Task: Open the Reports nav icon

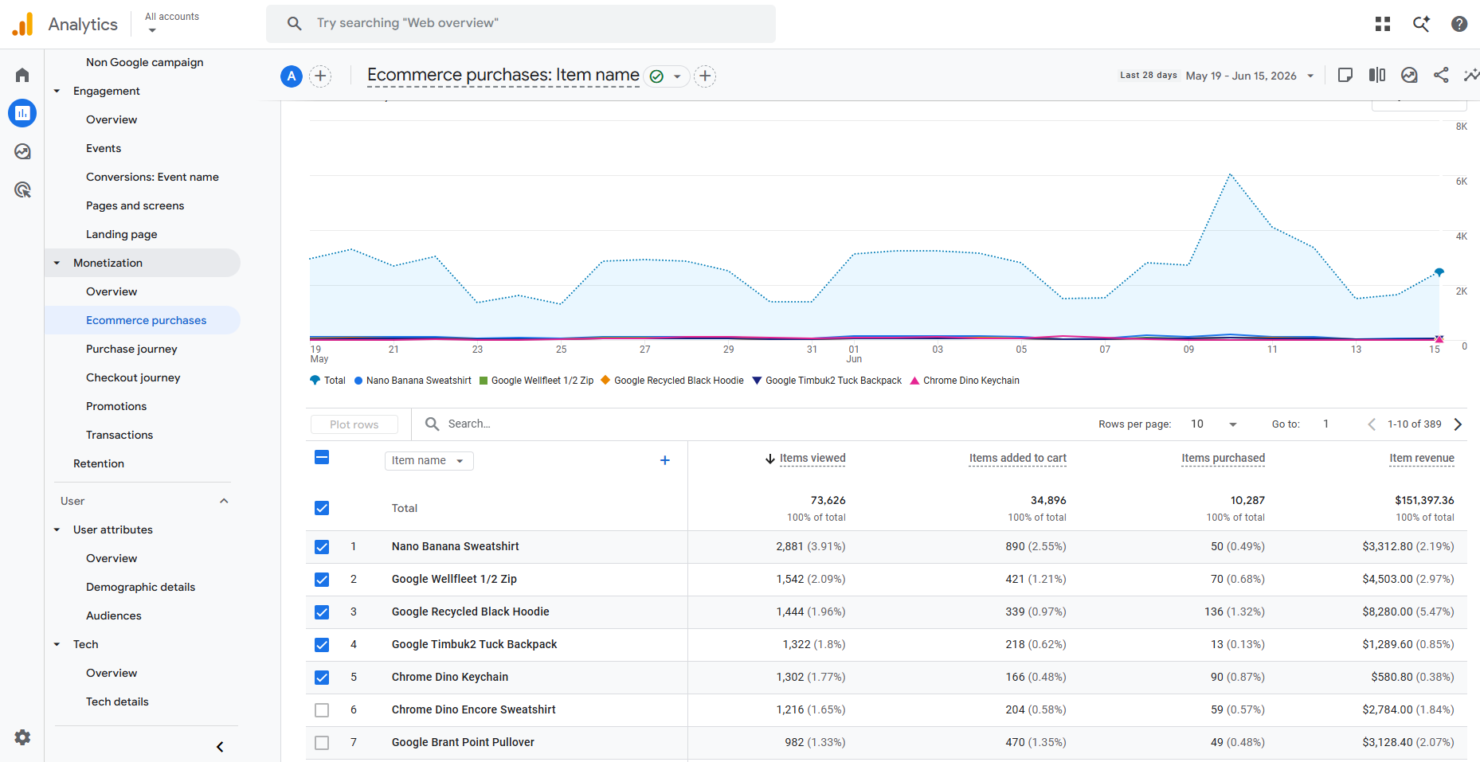Action: point(22,113)
